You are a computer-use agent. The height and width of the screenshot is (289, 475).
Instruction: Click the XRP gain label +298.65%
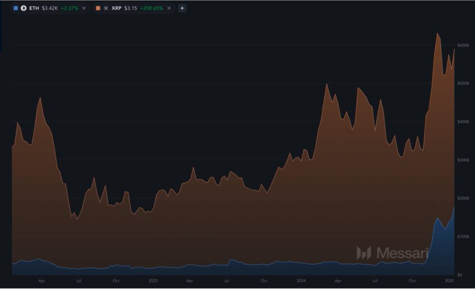point(152,8)
